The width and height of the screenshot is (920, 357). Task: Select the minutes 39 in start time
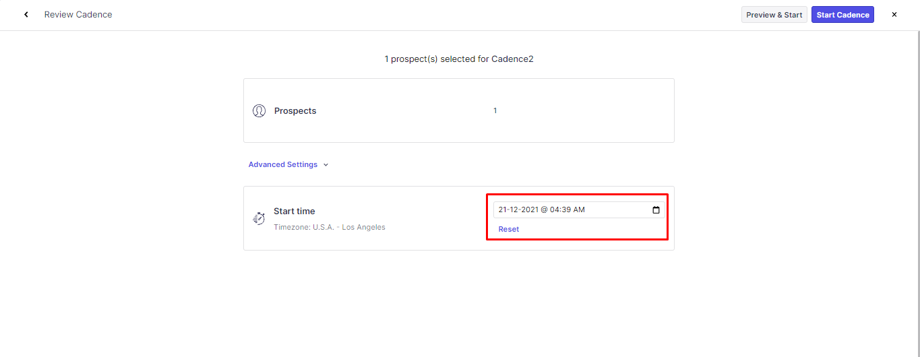pos(566,210)
